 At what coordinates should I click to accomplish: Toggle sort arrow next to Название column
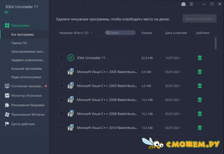[x=91, y=33]
